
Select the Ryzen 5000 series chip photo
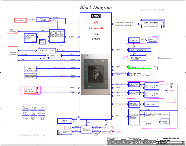pyautogui.click(x=95, y=74)
